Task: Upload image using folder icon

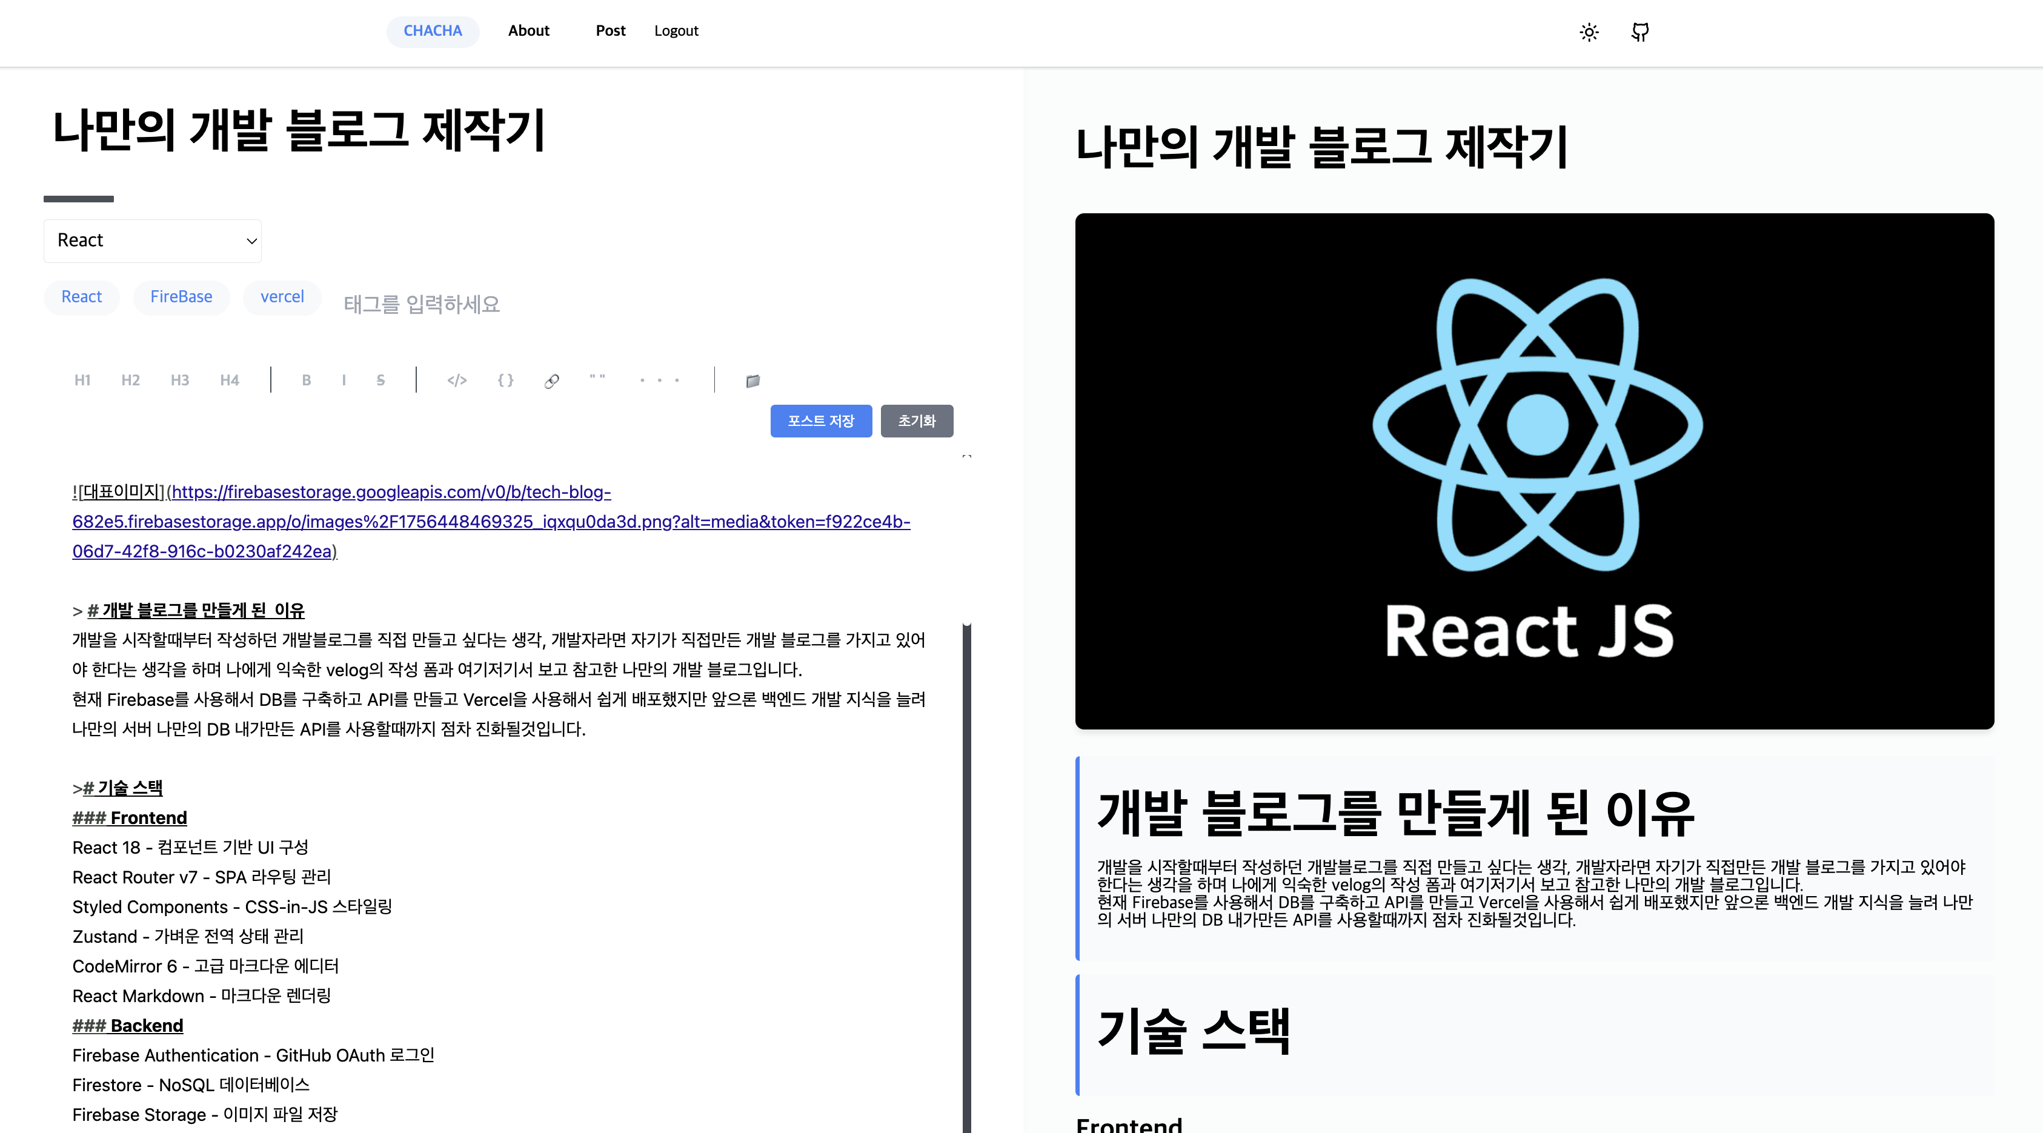Action: coord(754,380)
